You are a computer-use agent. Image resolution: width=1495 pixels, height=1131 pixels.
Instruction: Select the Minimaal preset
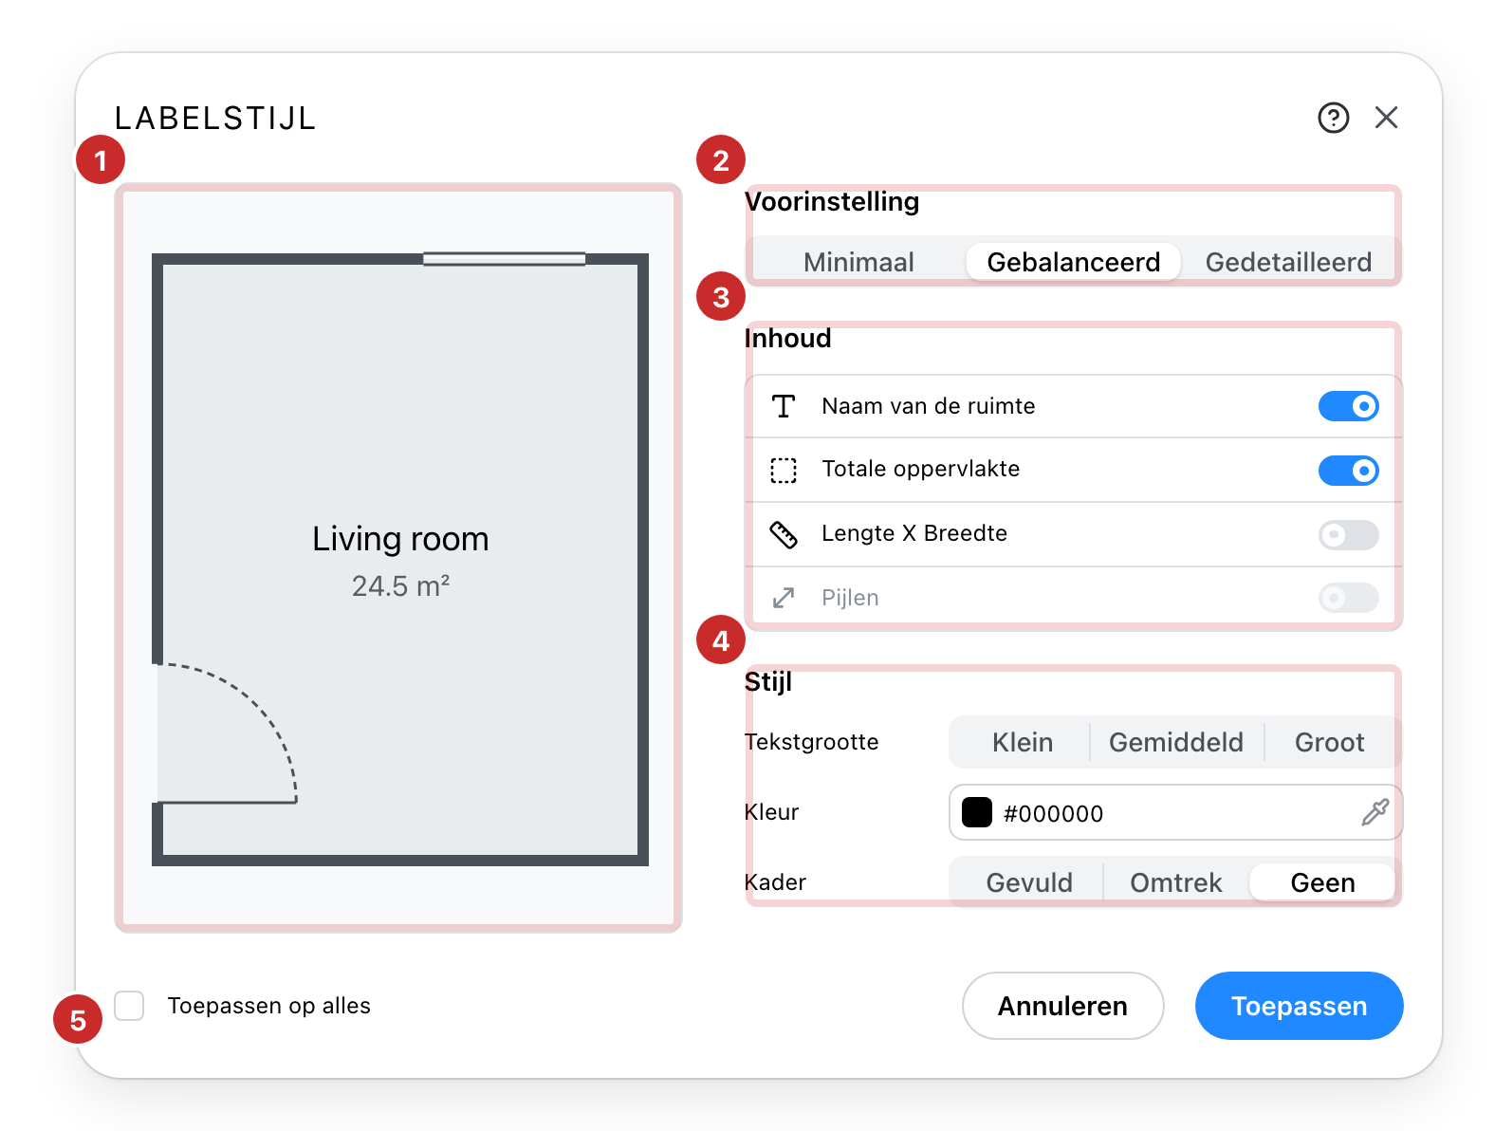tap(858, 262)
